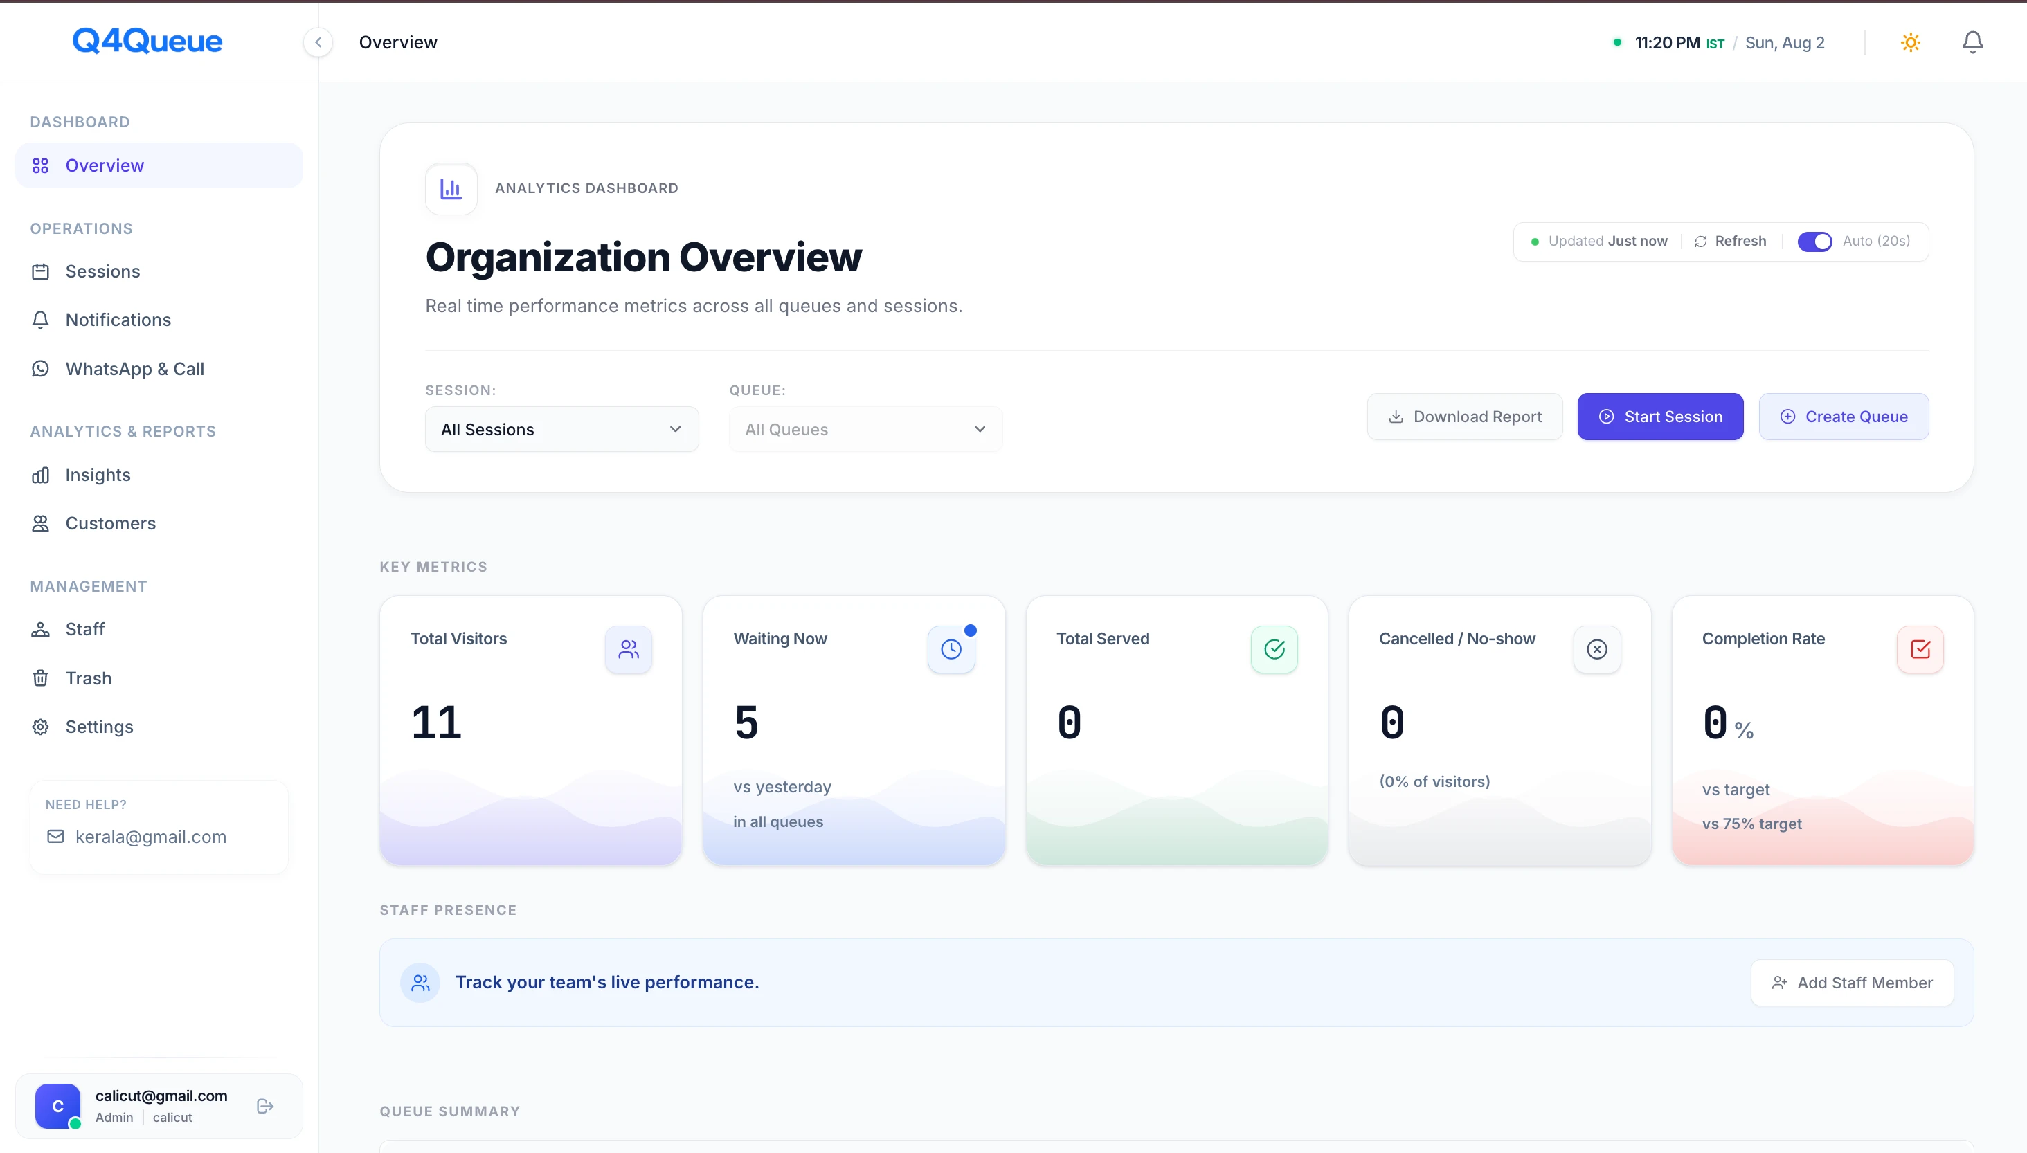Click Start Session button

coord(1660,417)
